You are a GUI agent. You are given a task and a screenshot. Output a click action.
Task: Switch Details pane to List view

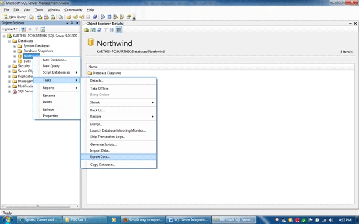[112, 30]
